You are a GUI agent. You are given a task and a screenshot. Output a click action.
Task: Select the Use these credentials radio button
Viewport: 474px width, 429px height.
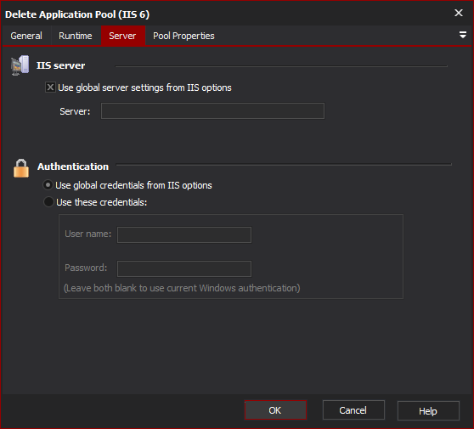coord(48,201)
